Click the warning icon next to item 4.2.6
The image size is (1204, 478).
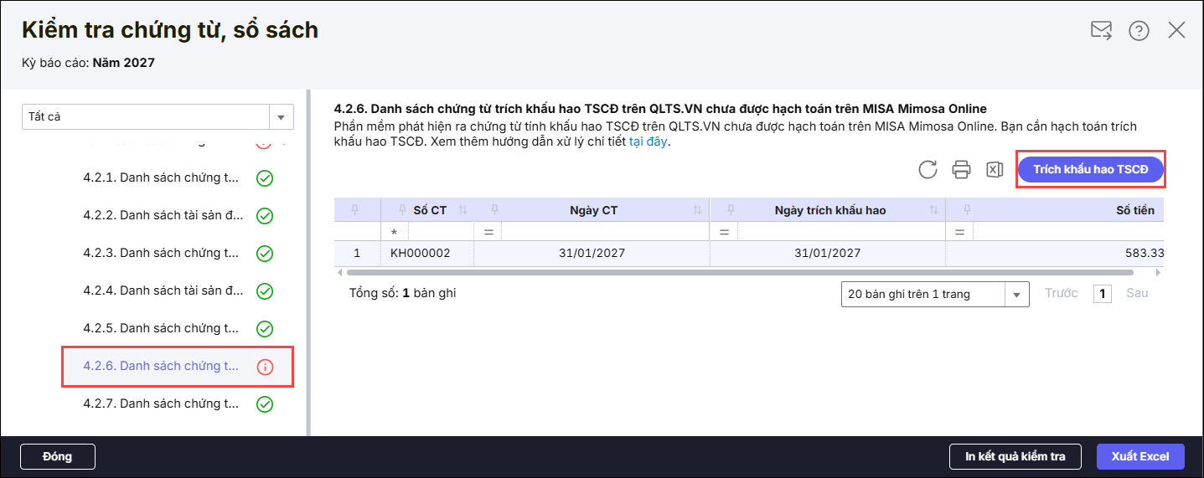(x=265, y=367)
